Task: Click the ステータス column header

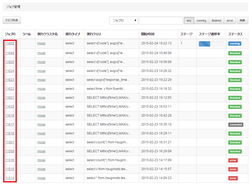Action: [235, 34]
